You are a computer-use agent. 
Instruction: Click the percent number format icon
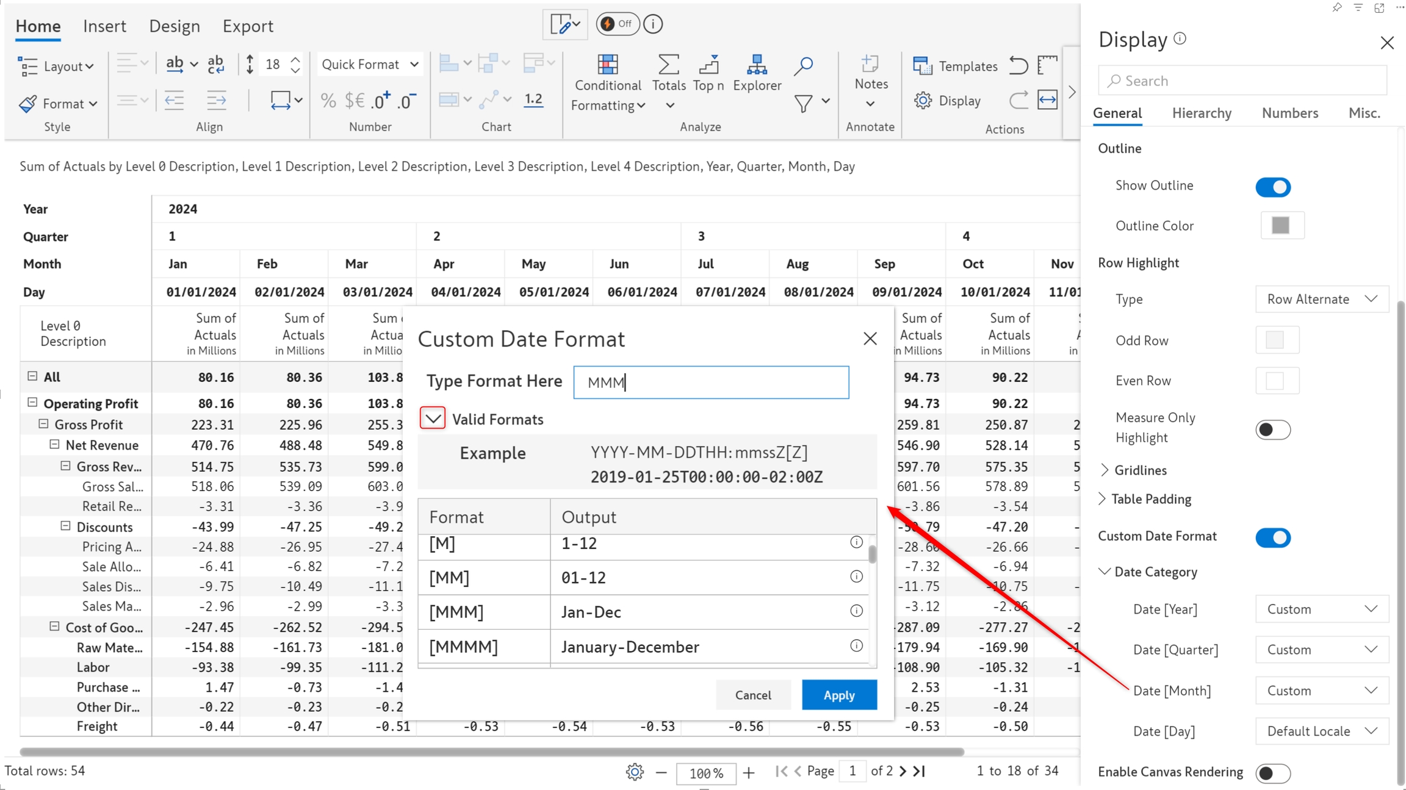pyautogui.click(x=328, y=101)
